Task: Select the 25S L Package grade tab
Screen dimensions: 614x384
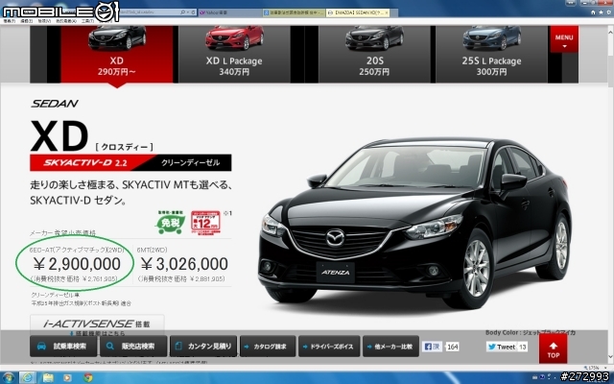Action: pos(491,54)
